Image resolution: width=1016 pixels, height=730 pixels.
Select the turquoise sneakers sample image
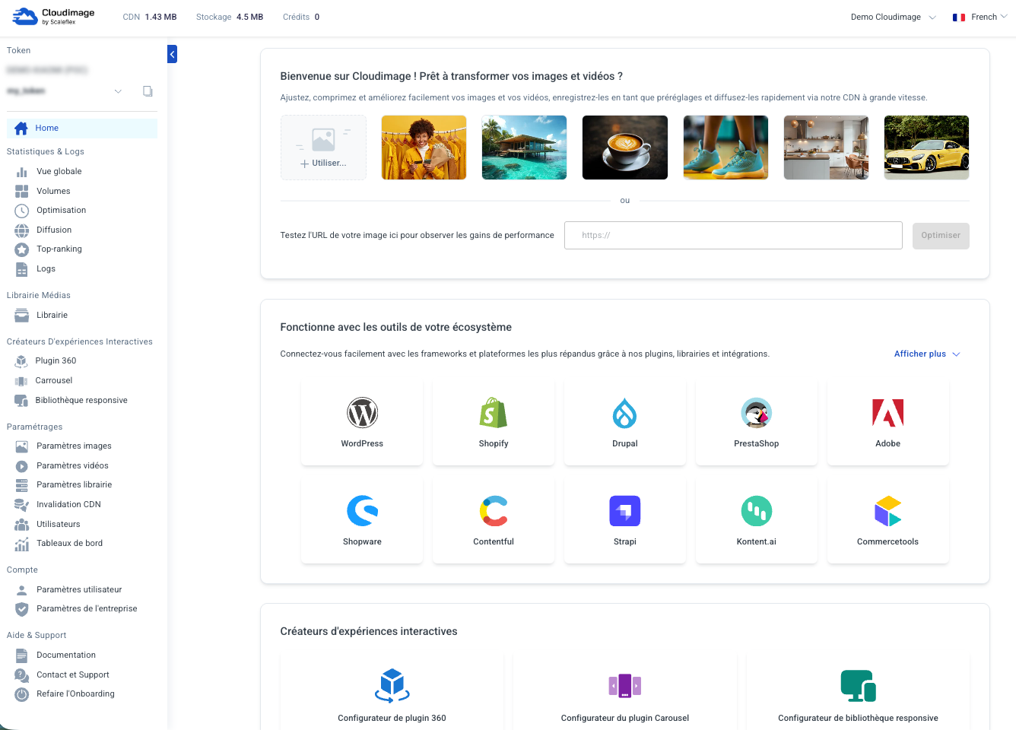(725, 148)
